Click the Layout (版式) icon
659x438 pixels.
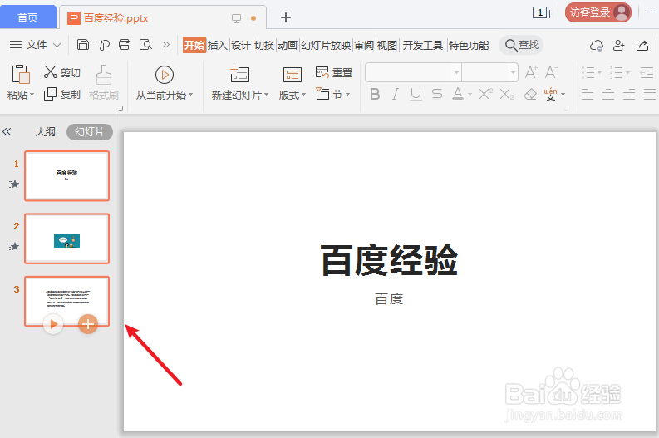tap(292, 75)
